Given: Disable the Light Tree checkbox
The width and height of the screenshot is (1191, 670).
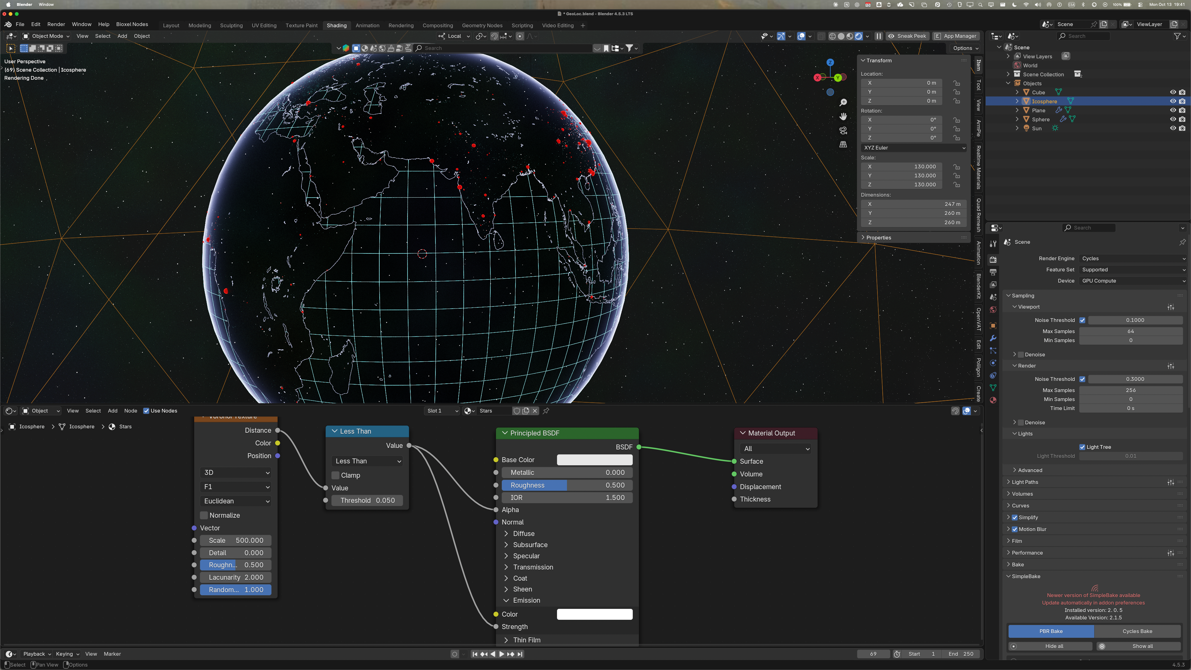Looking at the screenshot, I should 1082,447.
